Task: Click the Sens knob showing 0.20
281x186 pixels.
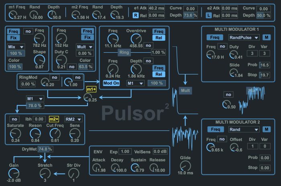Action: point(75,134)
